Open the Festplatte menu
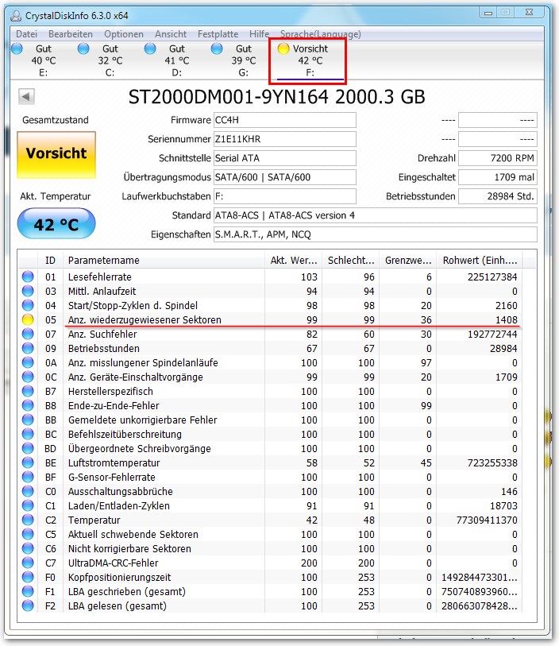Screen dimensions: 559x646 [x=218, y=34]
